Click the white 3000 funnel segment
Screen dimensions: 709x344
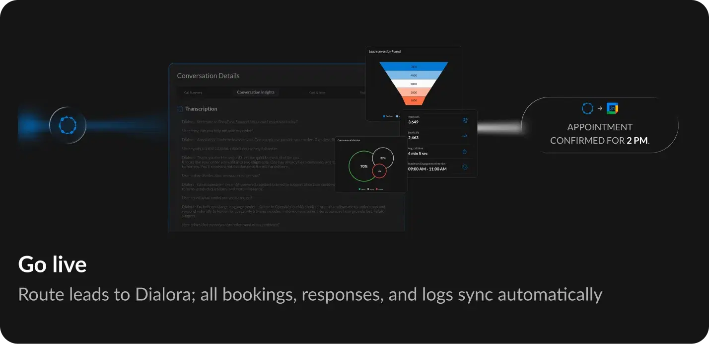click(x=414, y=84)
